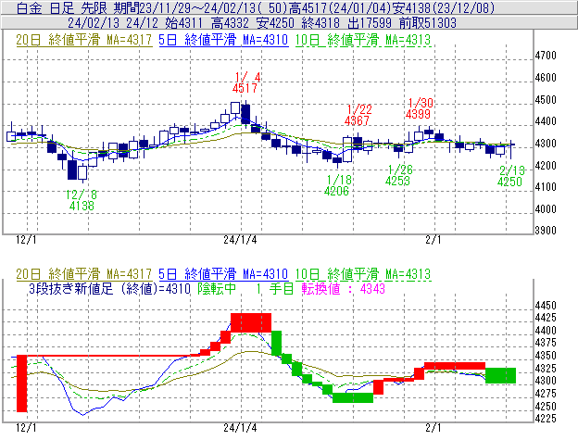Image resolution: width=578 pixels, height=440 pixels.
Task: Click the 1/22 4367 high label
Action: click(358, 115)
